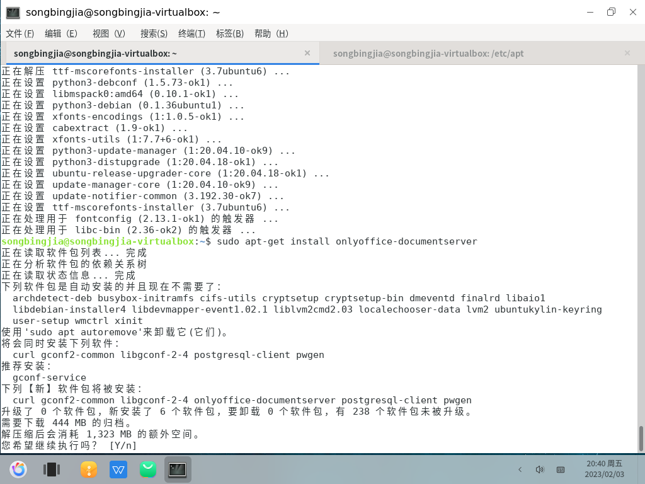Click the line starting with archdetect-deb

tap(279, 298)
